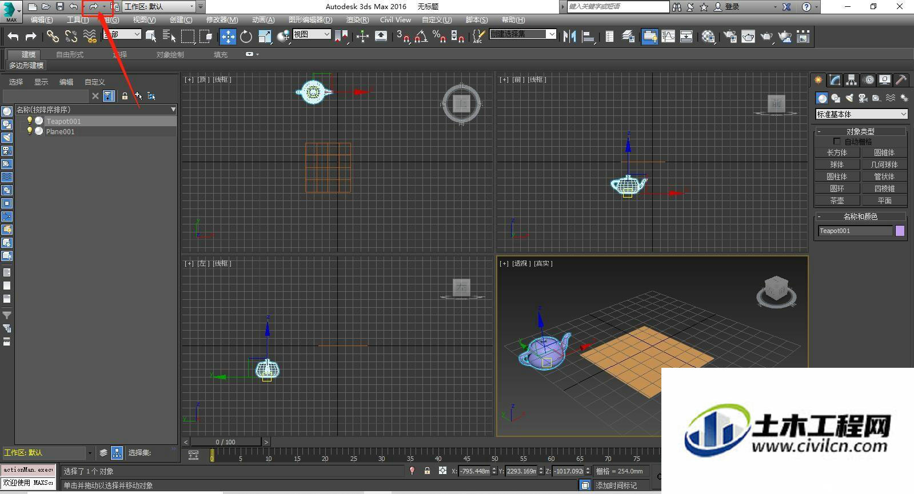Enable the 自动栅格 checkbox
Screen dimensions: 914x494
(837, 141)
